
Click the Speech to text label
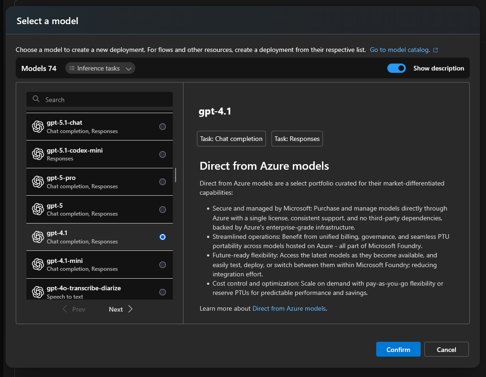click(65, 297)
